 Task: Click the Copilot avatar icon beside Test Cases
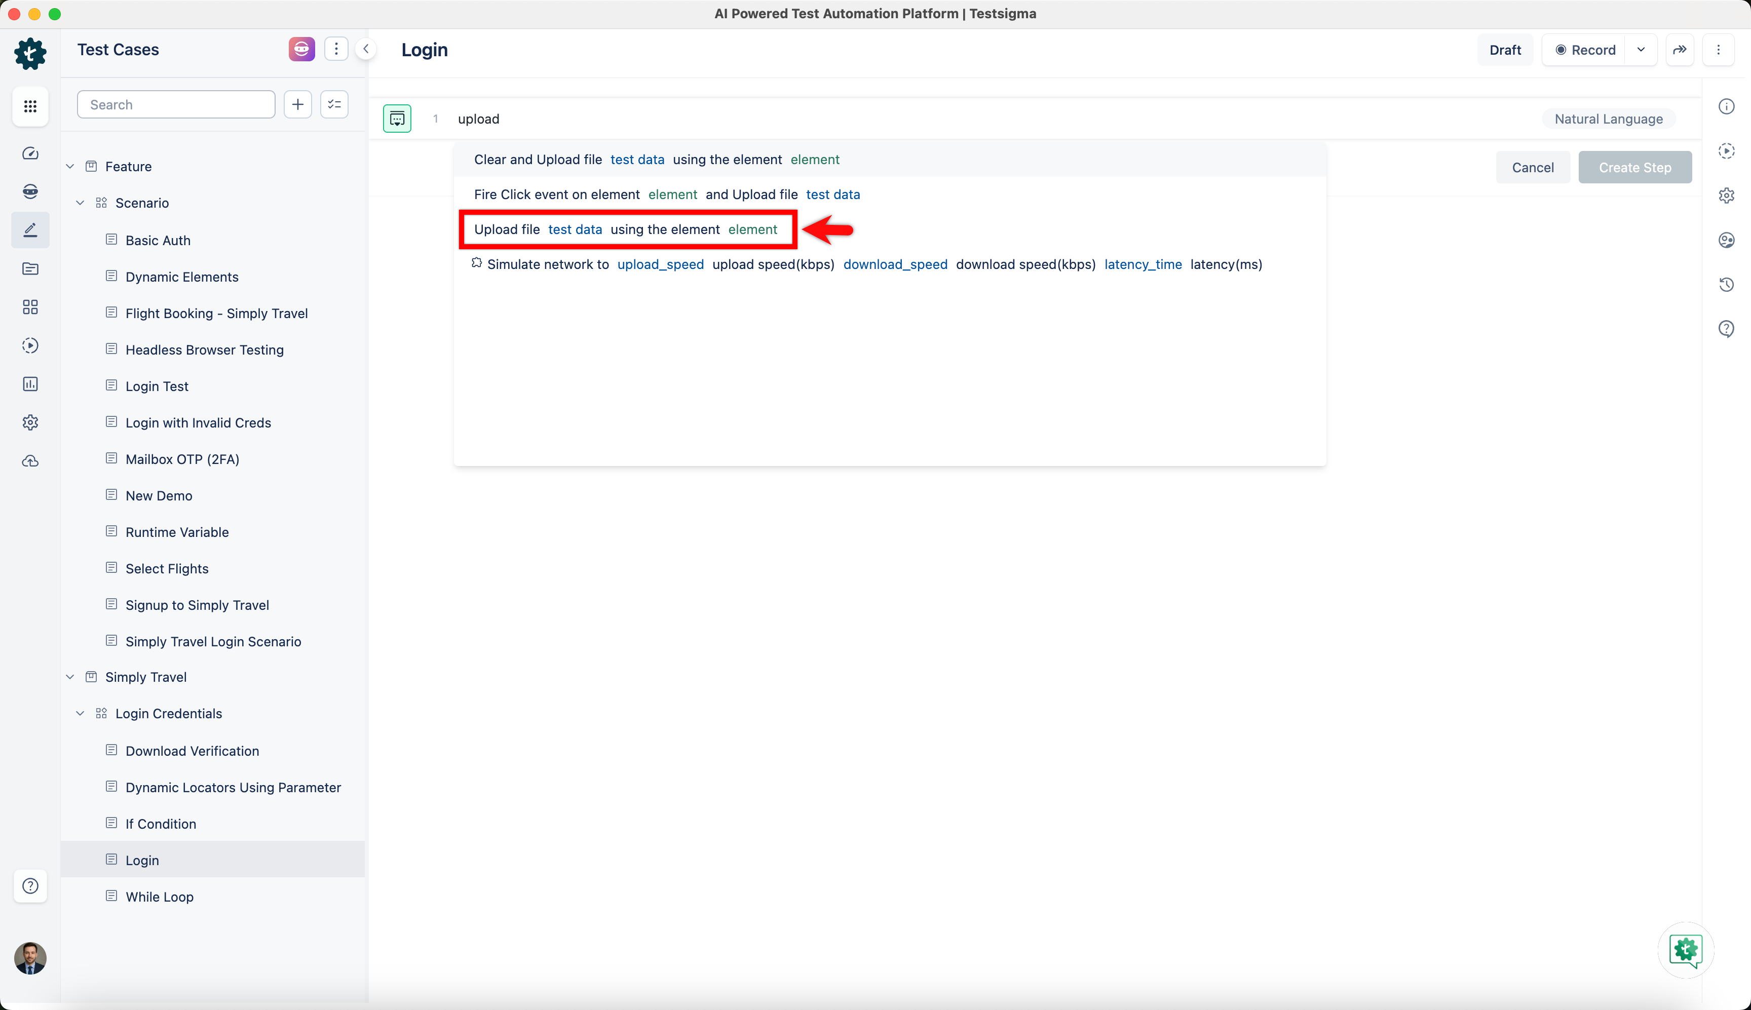301,49
